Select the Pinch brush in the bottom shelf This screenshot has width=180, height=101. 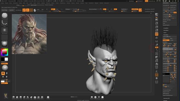tap(21, 97)
